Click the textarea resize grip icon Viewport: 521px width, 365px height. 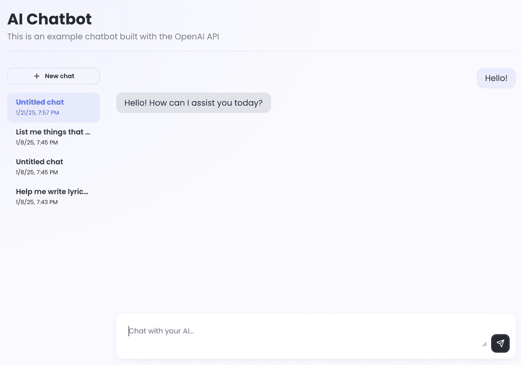click(484, 344)
